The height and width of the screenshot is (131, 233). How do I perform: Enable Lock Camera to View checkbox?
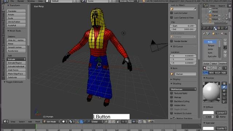[171, 17]
